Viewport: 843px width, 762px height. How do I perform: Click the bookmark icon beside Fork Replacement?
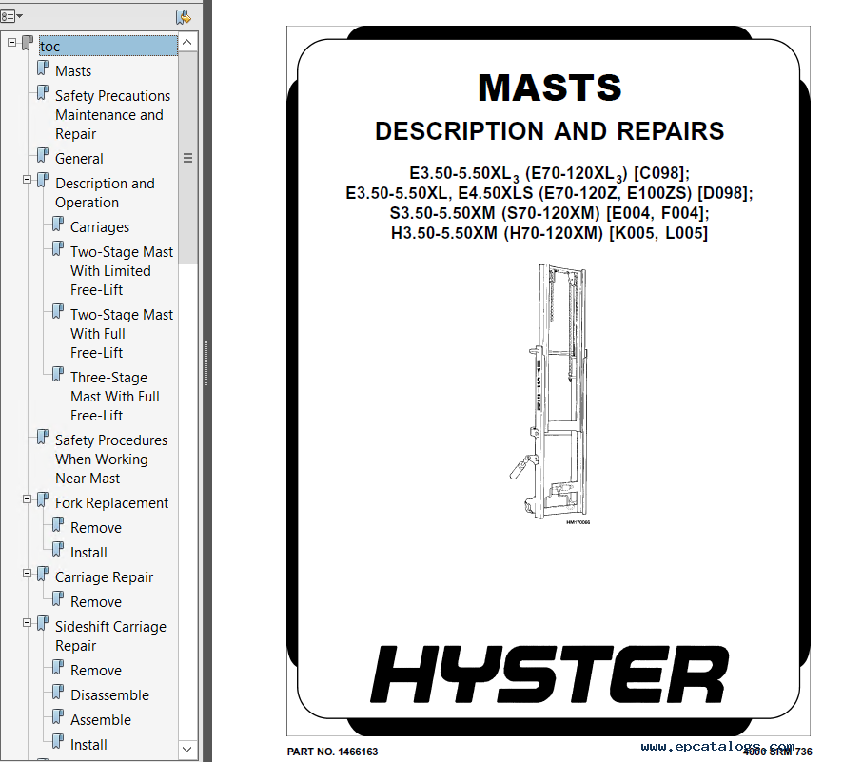click(x=43, y=500)
